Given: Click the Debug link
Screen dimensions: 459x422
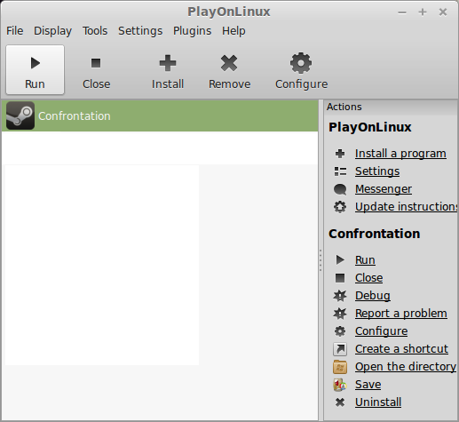Looking at the screenshot, I should click(x=373, y=296).
